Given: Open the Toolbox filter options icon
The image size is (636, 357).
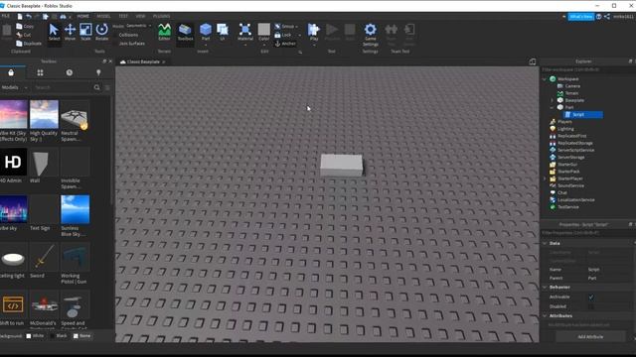Looking at the screenshot, I should [107, 87].
